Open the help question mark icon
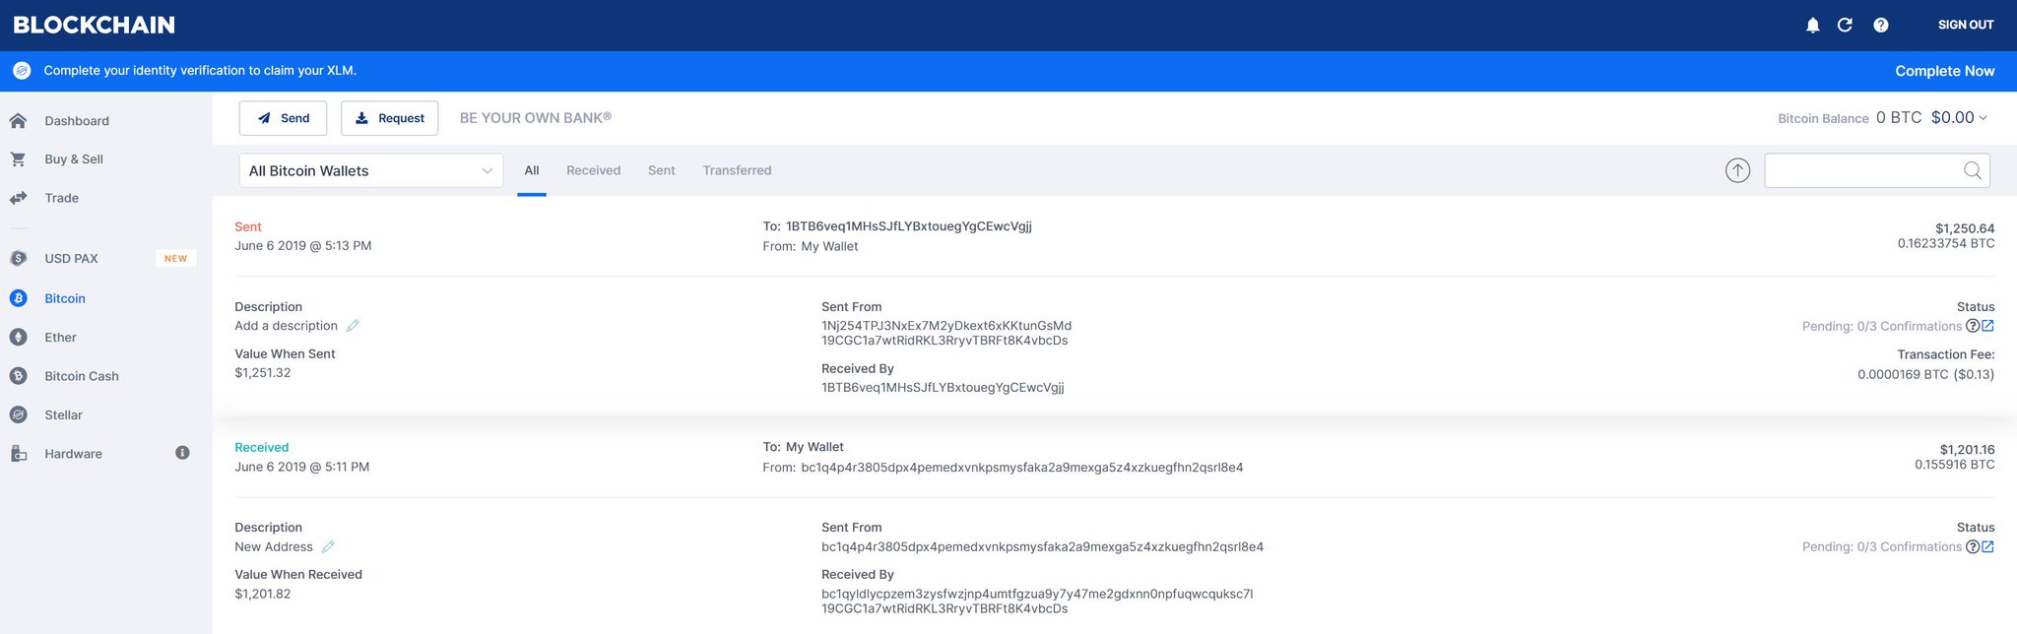The image size is (2017, 634). pos(1880,25)
